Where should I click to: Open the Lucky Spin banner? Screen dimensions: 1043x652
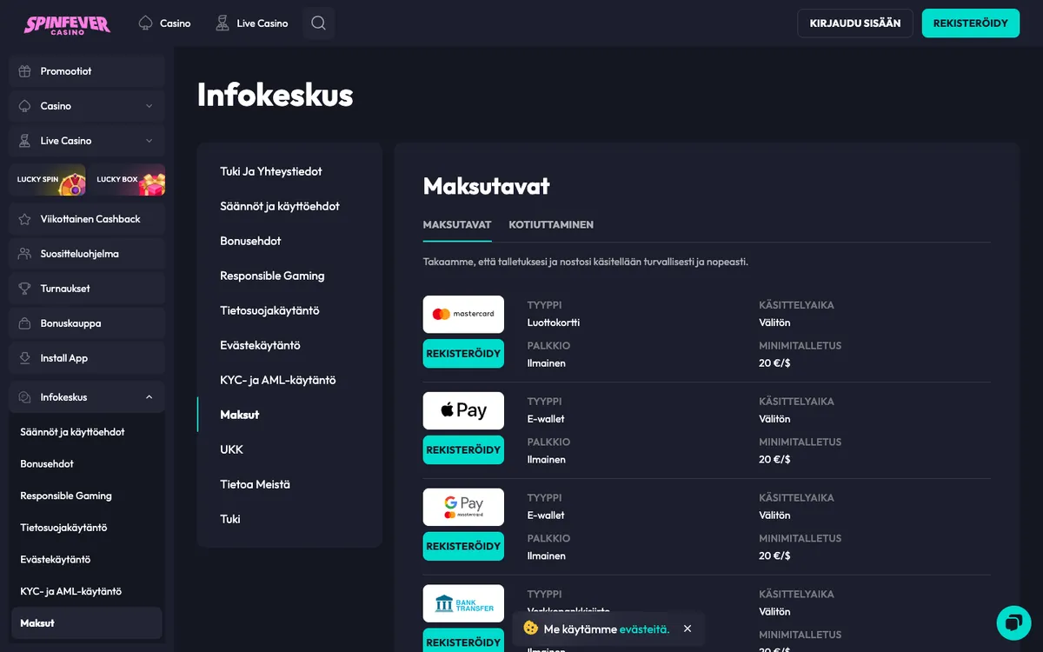point(47,180)
